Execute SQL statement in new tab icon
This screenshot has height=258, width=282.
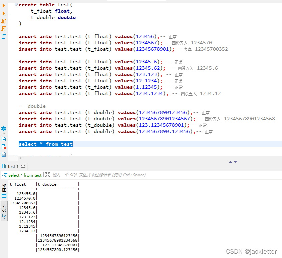[4, 13]
